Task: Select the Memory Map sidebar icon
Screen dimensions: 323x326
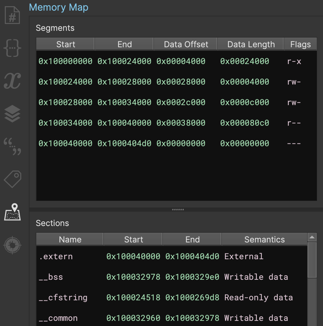Action: tap(12, 212)
